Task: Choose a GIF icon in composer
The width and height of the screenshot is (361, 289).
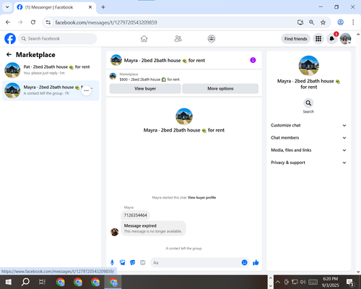Action: point(143,262)
